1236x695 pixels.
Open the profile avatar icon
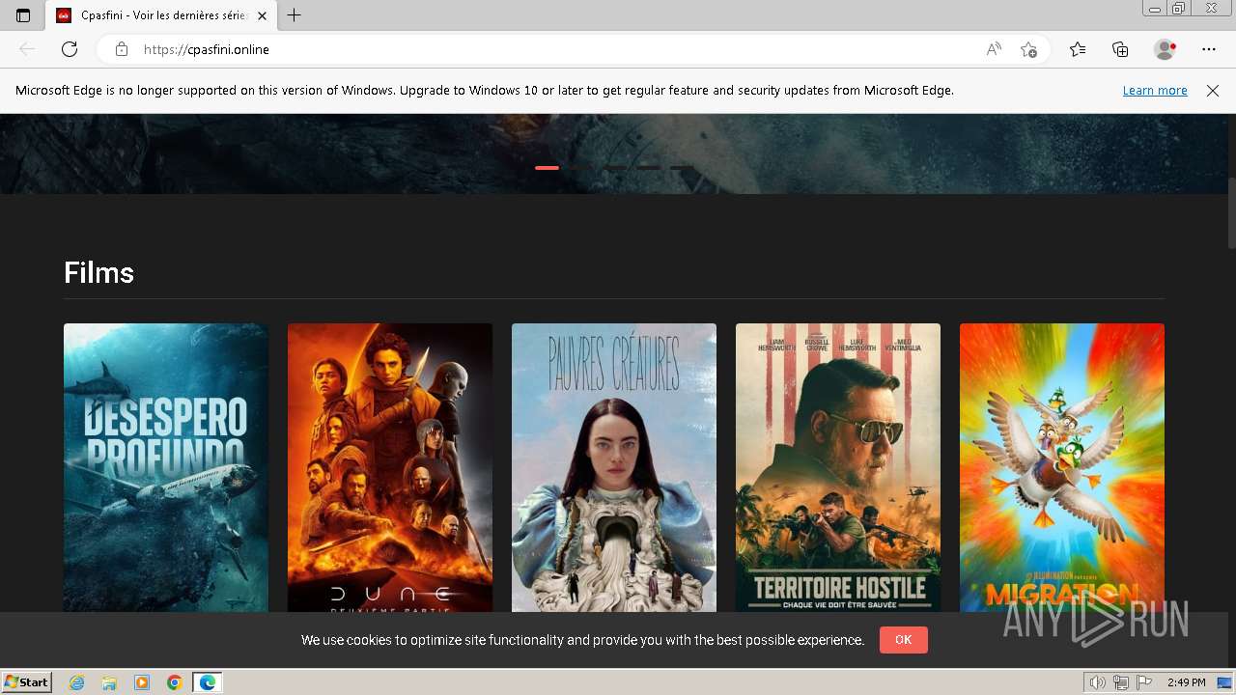coord(1165,49)
